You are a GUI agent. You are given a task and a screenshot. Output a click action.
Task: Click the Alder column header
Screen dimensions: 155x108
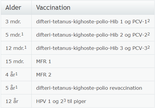click(16, 7)
